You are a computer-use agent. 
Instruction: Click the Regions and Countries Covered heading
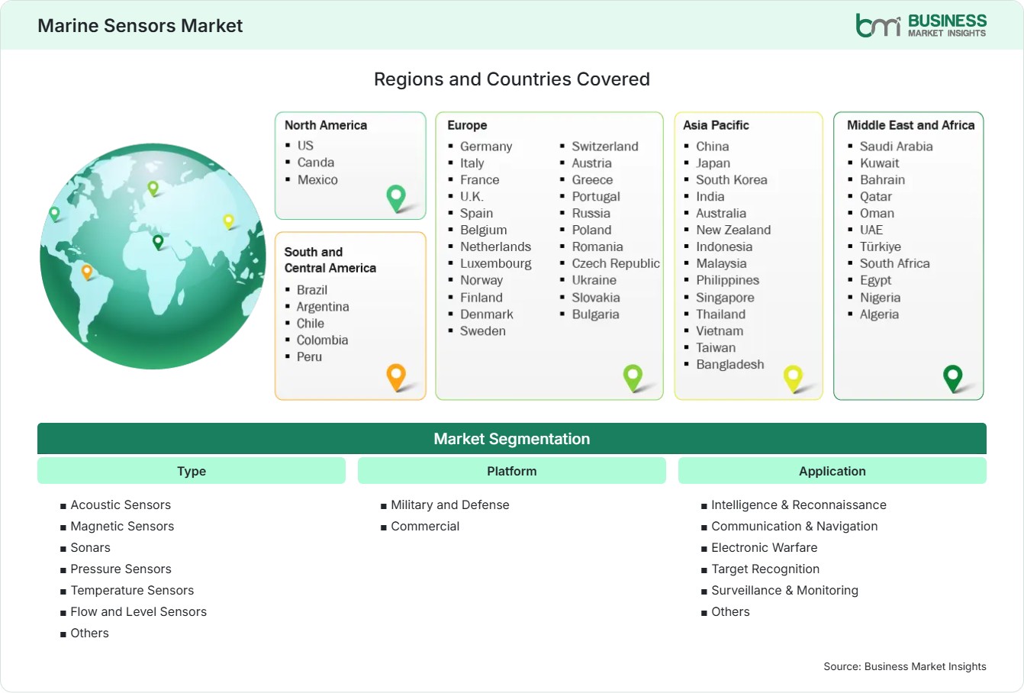(x=512, y=79)
